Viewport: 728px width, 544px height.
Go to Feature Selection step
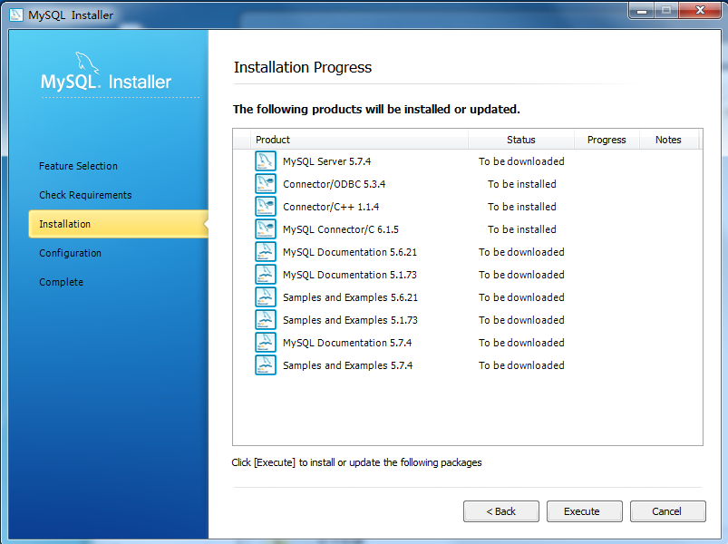[x=78, y=166]
